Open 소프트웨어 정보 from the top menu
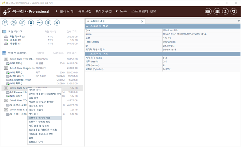The image size is (241, 147). click(x=144, y=11)
